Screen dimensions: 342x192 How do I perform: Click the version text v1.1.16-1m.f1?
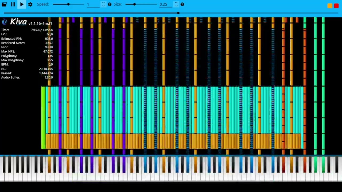click(x=40, y=23)
